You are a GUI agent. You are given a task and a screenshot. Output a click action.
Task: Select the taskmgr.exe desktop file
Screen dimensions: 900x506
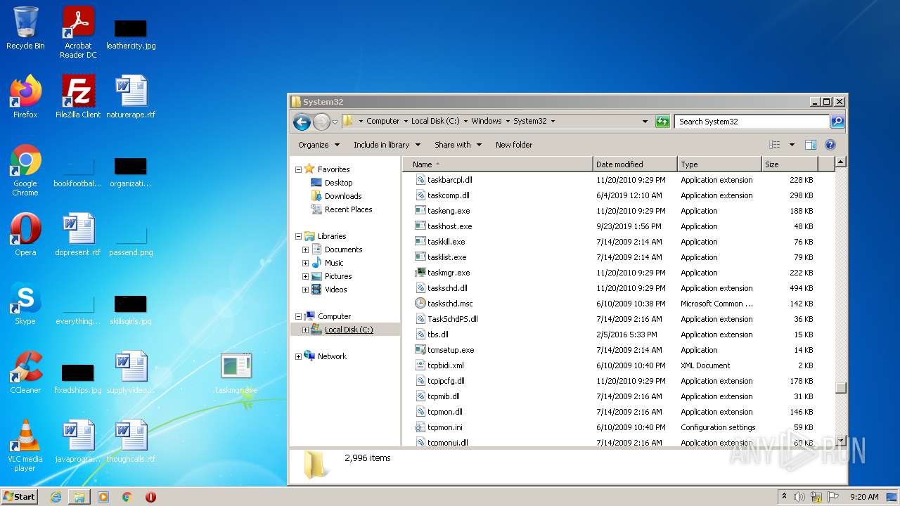[x=236, y=374]
